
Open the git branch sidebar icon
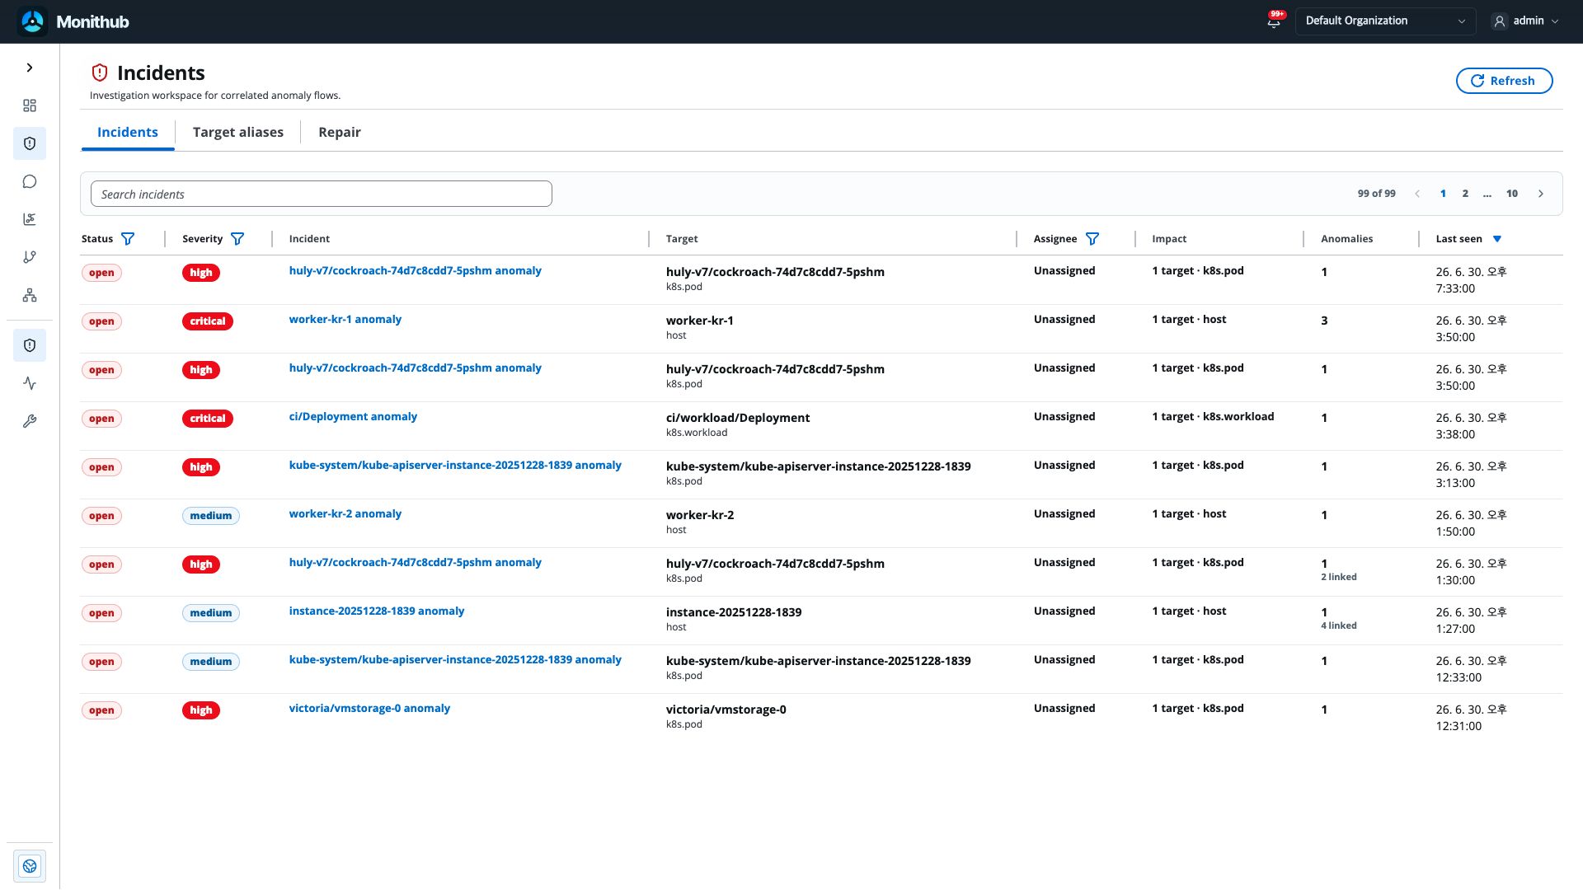(30, 257)
